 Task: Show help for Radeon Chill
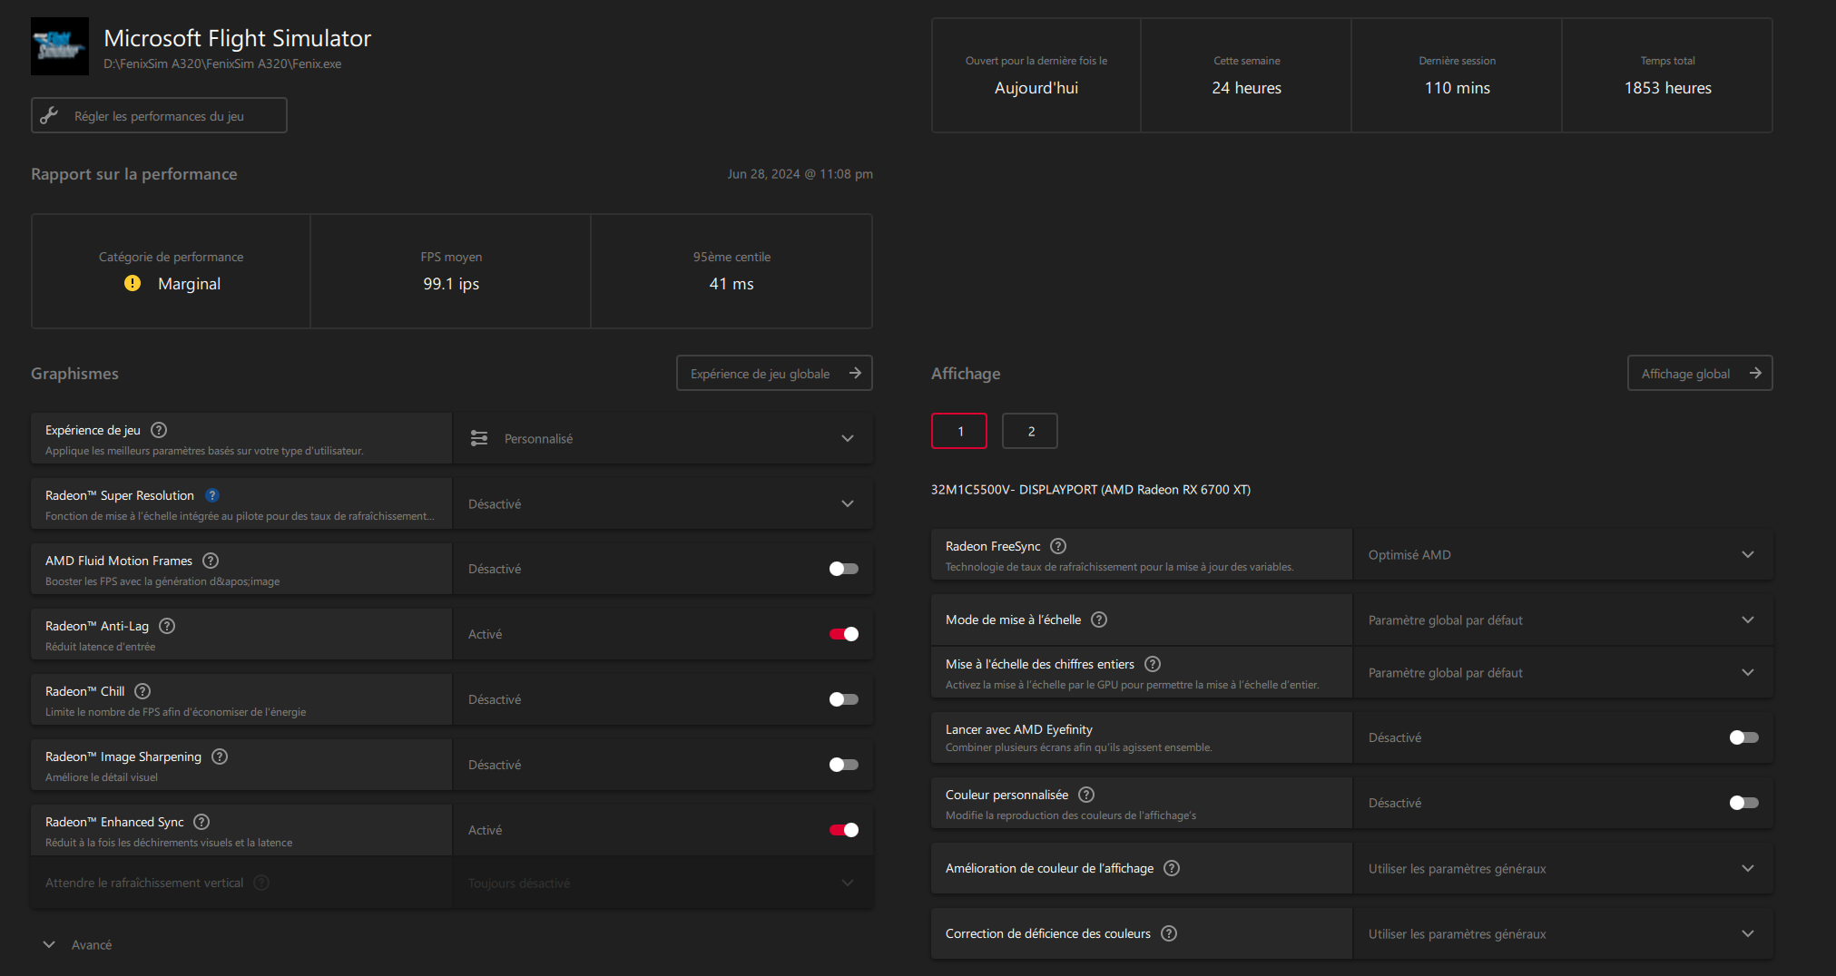tap(142, 691)
